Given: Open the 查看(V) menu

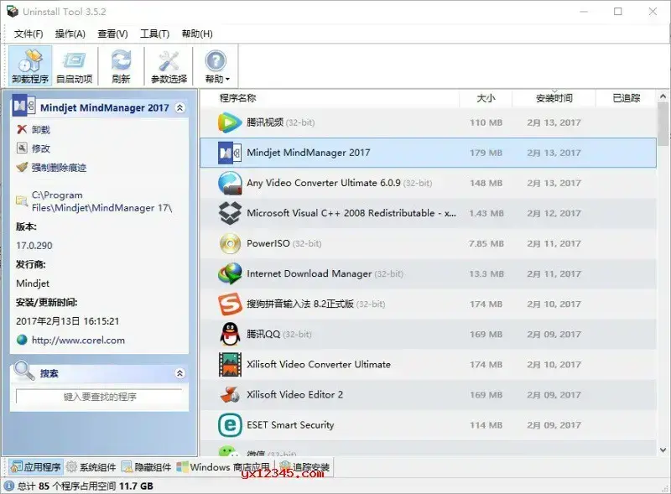Looking at the screenshot, I should click(112, 34).
